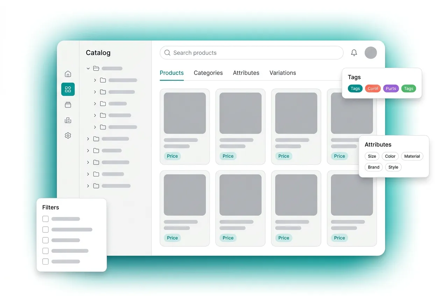Select the highlighted Catalog grid icon
The height and width of the screenshot is (296, 442).
(68, 89)
